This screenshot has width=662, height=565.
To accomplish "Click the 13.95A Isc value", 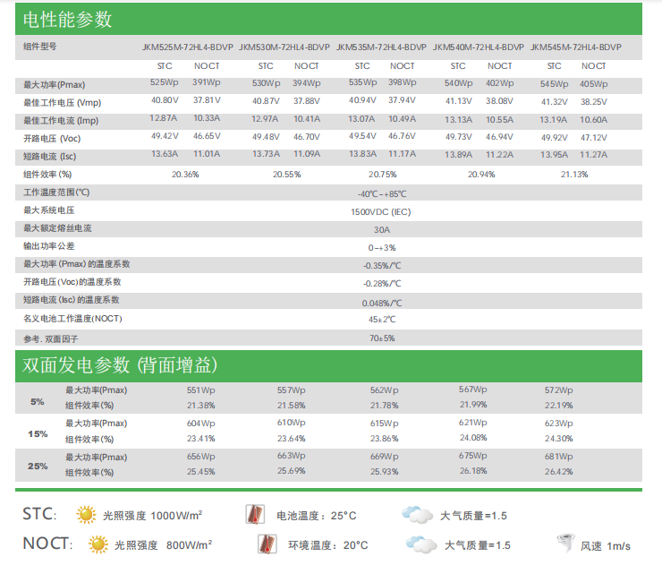I will 555,155.
